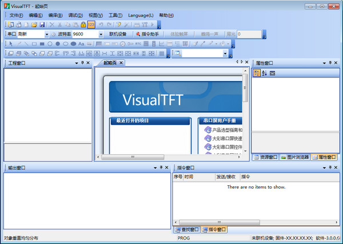343x244 pixels.
Task: Click the paste clipboard icon
Action: point(75,25)
